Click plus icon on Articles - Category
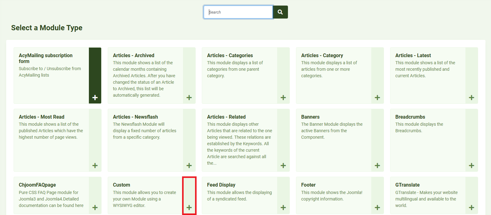Viewport: 491px width, 215px height. (x=377, y=98)
